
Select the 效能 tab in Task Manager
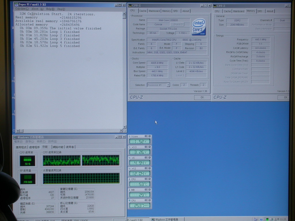[x=45, y=147]
